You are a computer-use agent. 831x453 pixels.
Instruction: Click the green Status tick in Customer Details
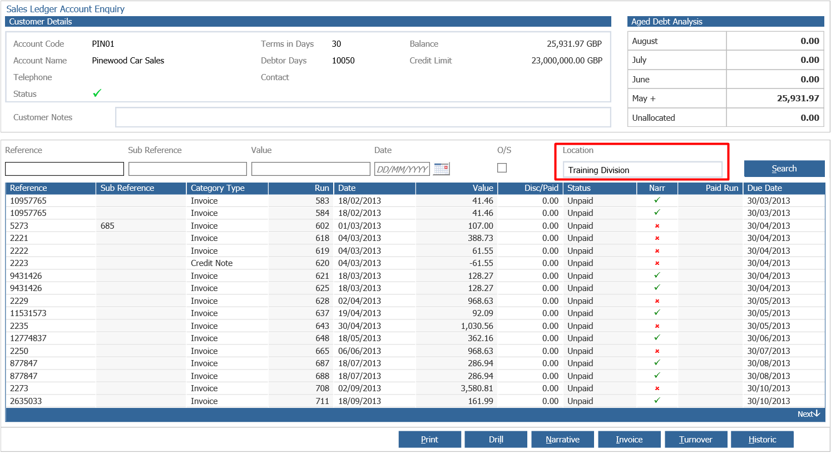click(97, 93)
